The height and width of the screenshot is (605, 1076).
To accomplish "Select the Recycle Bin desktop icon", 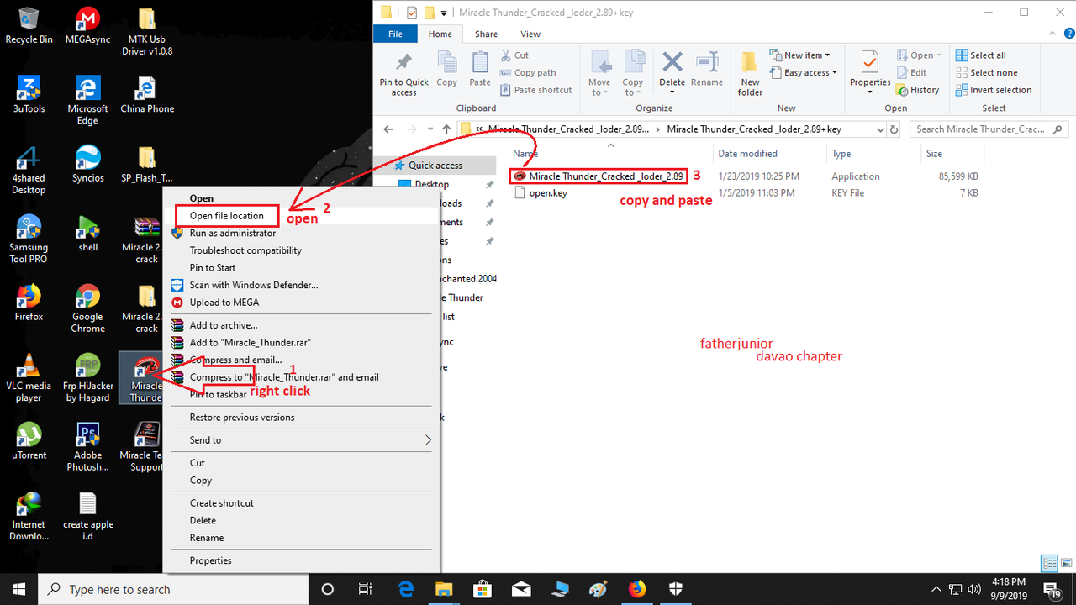I will [x=29, y=26].
